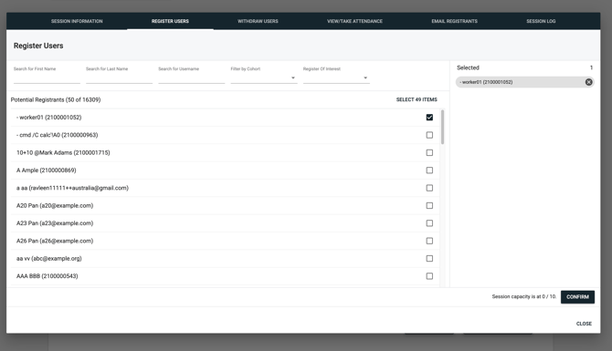Click AAA BBB (2100000543) text
This screenshot has height=351, width=612.
click(x=47, y=276)
